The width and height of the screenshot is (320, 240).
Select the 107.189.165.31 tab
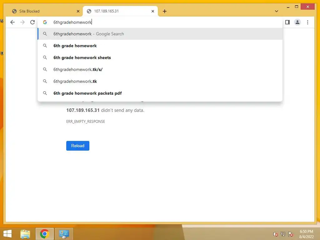tap(120, 11)
